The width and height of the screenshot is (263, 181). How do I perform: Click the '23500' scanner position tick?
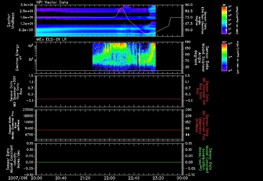point(28,109)
